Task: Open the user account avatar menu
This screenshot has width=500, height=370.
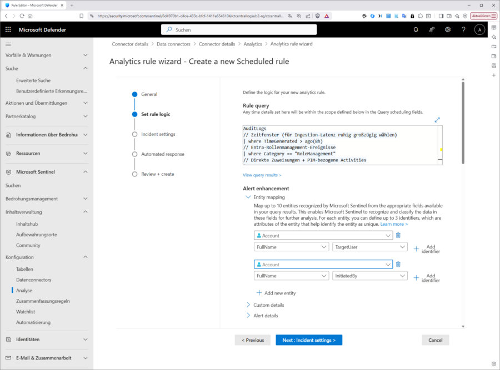Action: pos(479,29)
